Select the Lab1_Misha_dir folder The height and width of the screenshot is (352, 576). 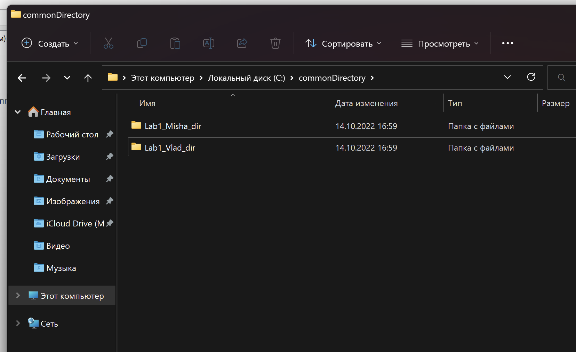pyautogui.click(x=173, y=126)
